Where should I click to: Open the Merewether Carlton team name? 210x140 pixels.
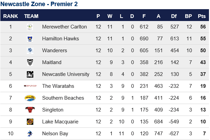click(65, 27)
